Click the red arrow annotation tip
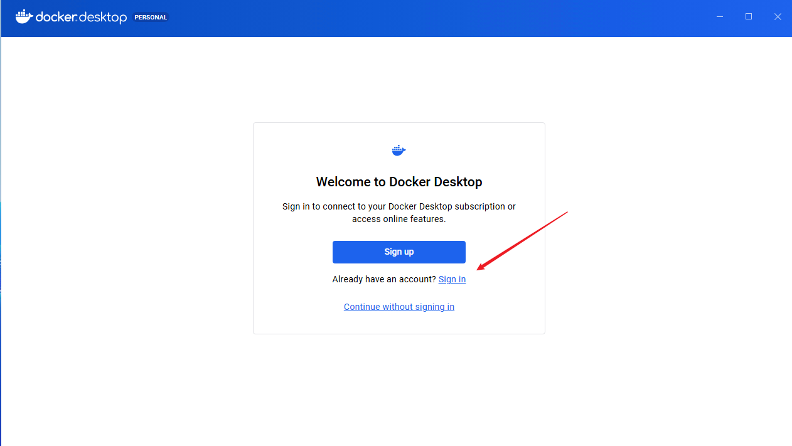 click(x=479, y=270)
